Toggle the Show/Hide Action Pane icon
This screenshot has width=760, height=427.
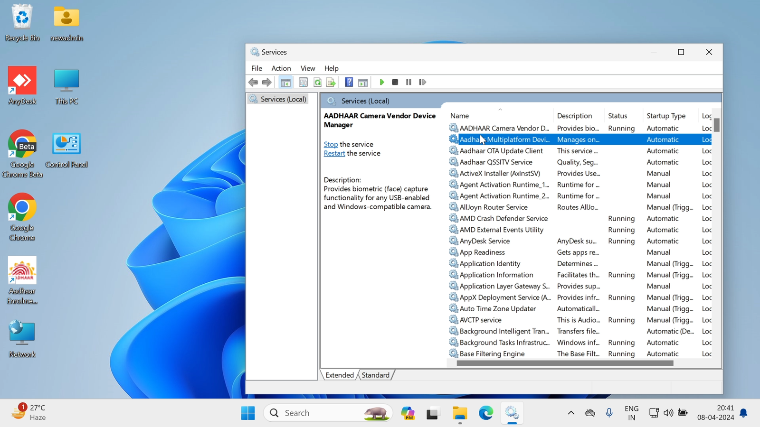(x=363, y=83)
